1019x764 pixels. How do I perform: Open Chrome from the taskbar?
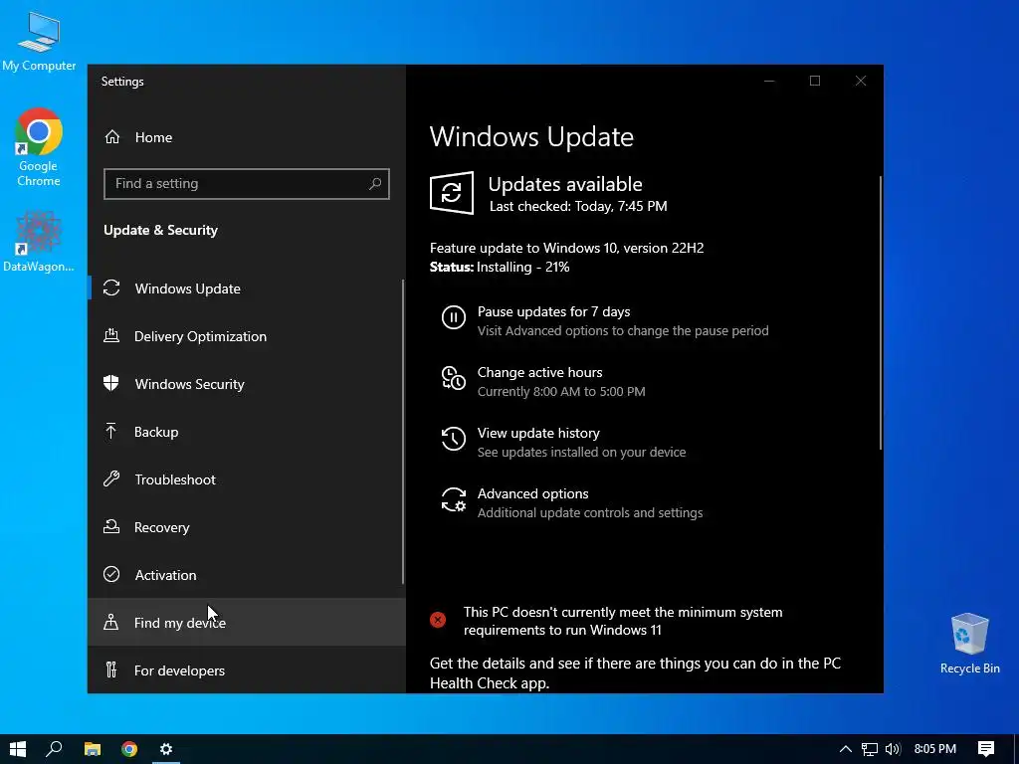[129, 749]
